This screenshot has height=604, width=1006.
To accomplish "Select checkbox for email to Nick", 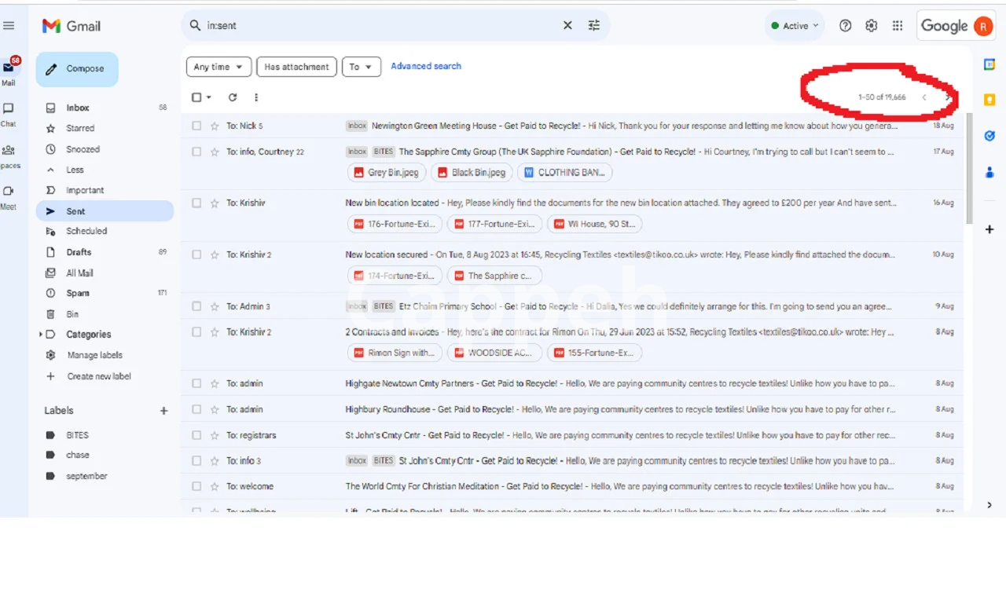I will [x=196, y=126].
